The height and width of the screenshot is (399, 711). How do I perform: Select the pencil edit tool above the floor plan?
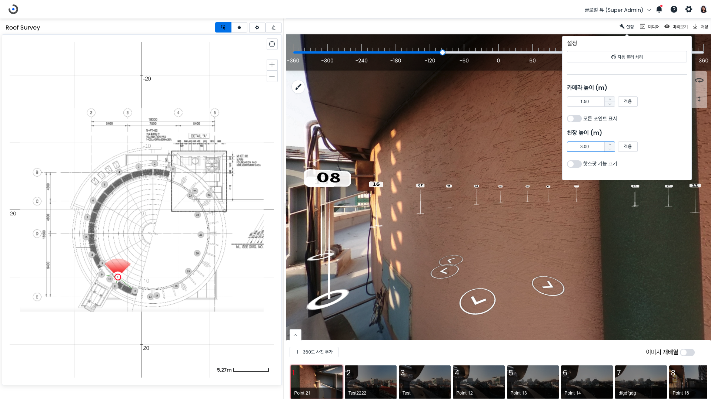(x=273, y=27)
